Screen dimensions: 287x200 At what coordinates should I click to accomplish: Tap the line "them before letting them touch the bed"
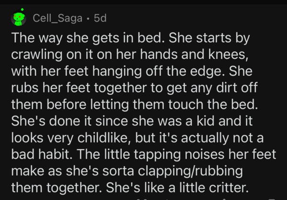pos(135,105)
